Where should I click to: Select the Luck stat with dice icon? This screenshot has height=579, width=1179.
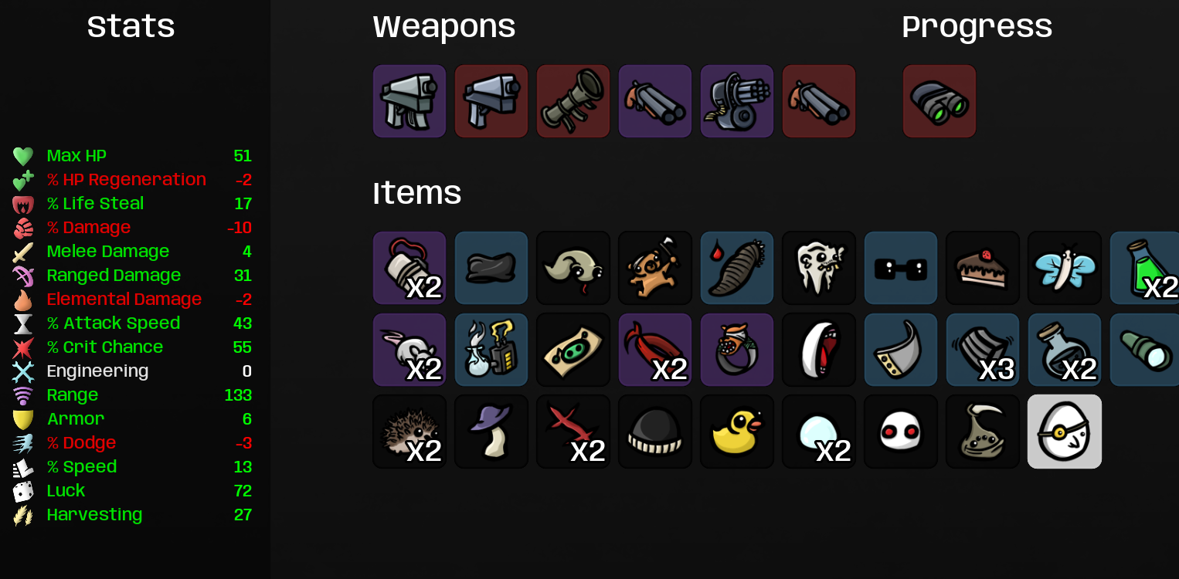(132, 491)
